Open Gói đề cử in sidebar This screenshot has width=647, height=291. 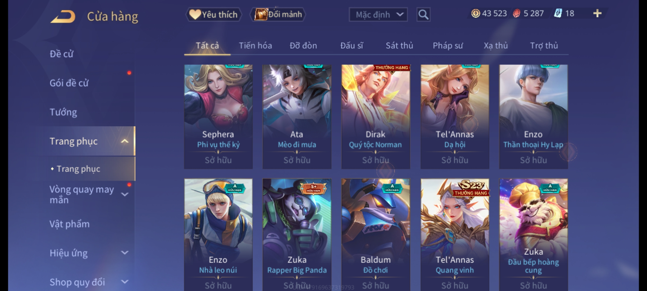coord(69,83)
